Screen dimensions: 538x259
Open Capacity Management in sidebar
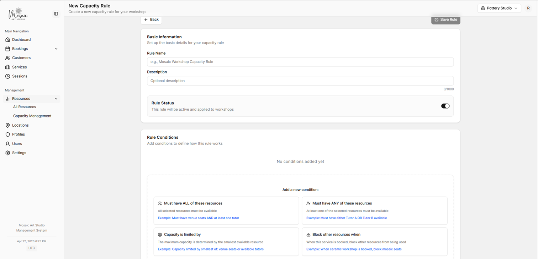(x=32, y=116)
